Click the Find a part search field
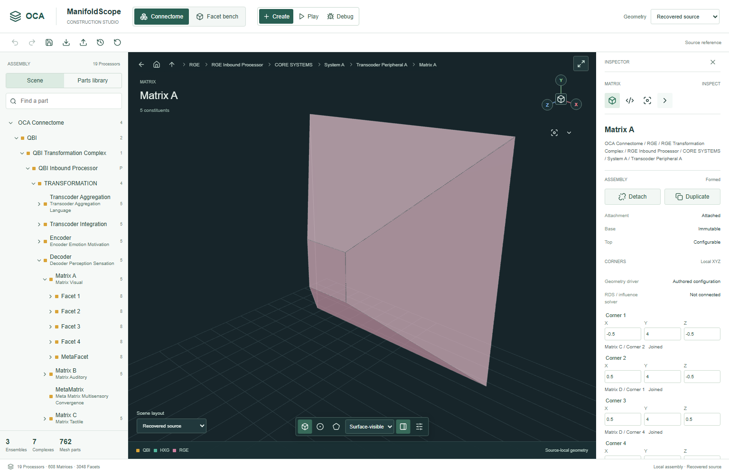 click(x=64, y=101)
